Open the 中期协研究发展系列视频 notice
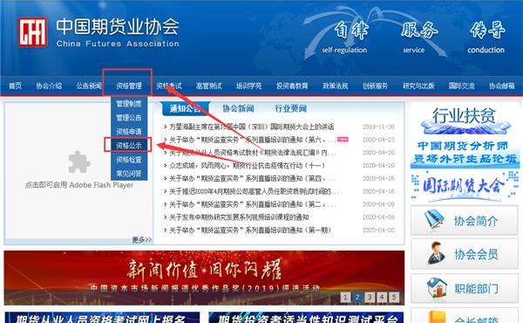523x323 pixels. pyautogui.click(x=239, y=217)
